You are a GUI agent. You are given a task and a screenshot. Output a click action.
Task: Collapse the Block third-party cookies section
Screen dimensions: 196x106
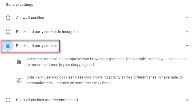tap(187, 46)
